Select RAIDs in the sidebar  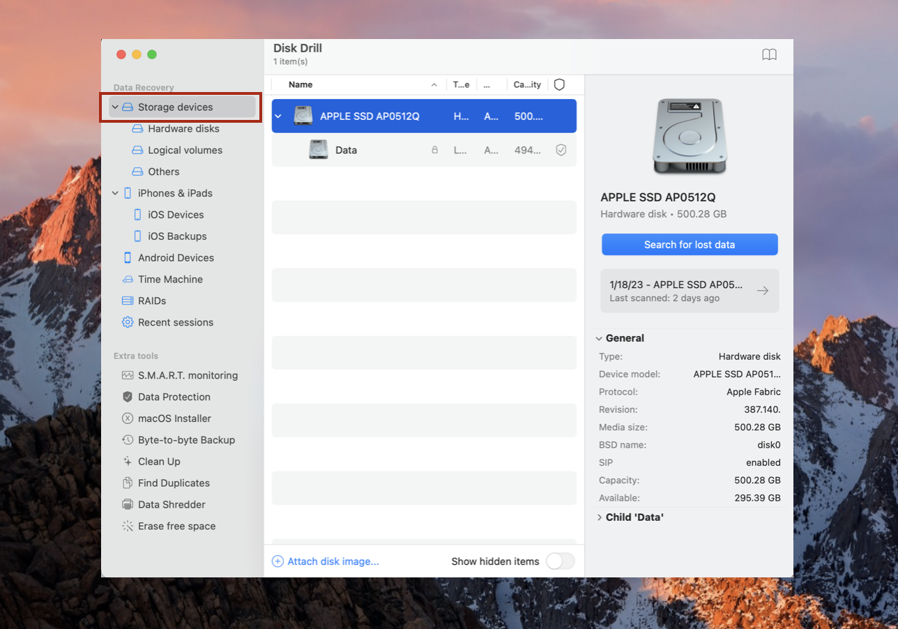[x=152, y=301]
